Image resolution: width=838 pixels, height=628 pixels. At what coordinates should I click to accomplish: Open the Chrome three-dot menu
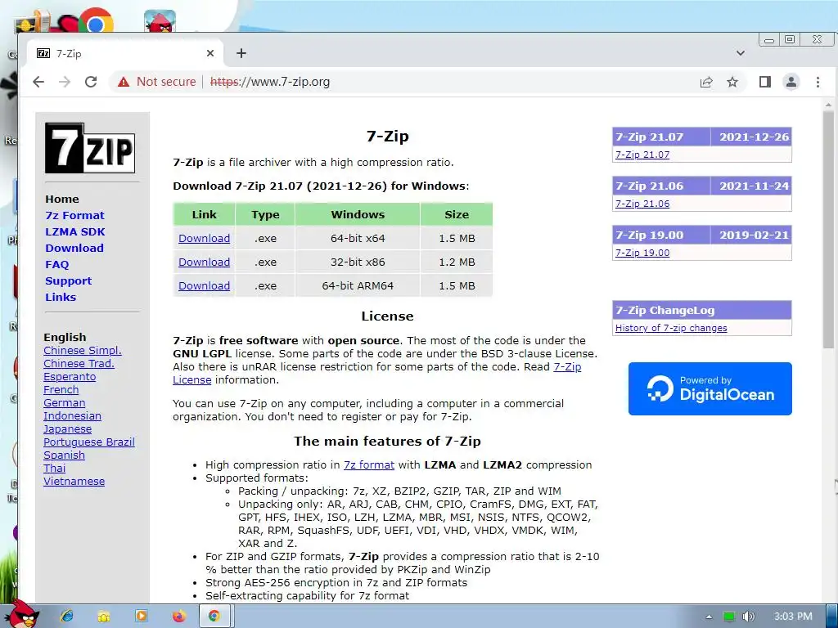click(x=818, y=82)
